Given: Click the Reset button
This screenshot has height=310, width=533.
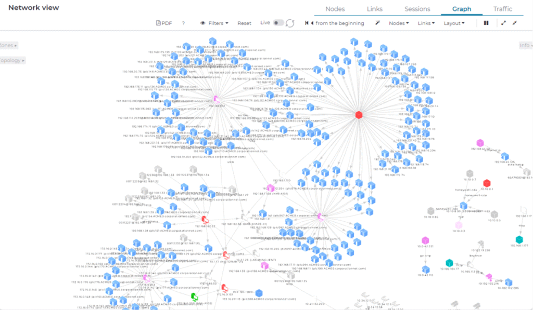Looking at the screenshot, I should click(244, 23).
